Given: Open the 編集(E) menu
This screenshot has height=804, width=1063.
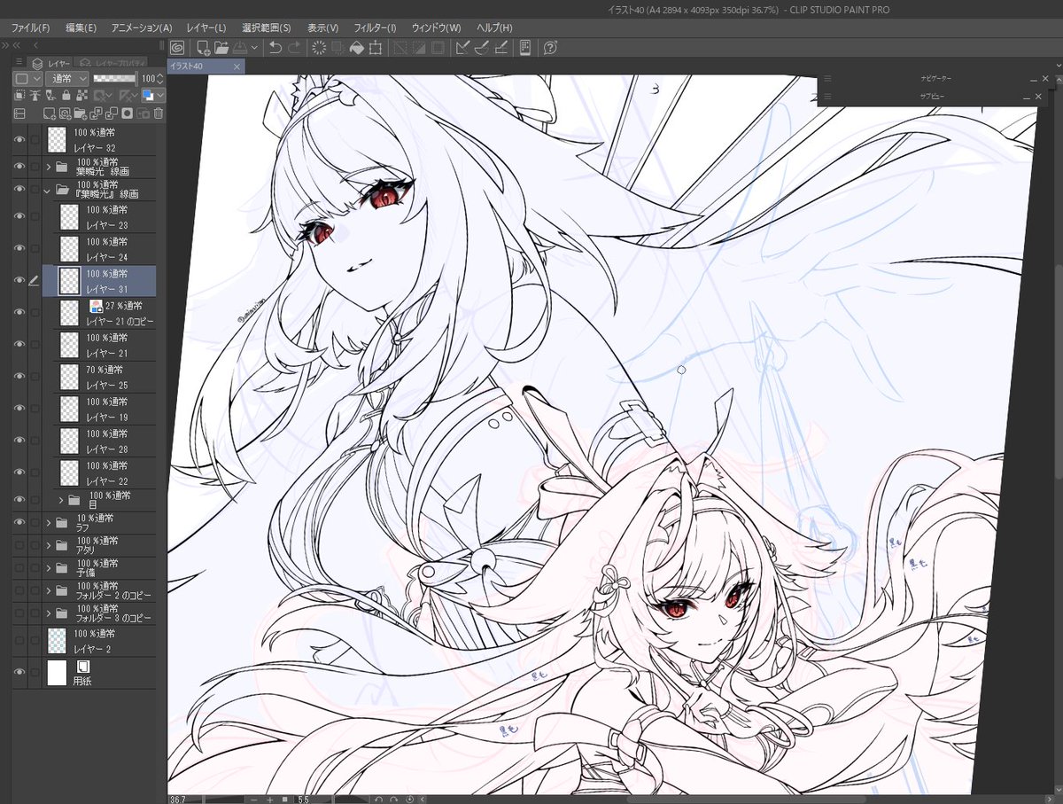Looking at the screenshot, I should pyautogui.click(x=81, y=28).
